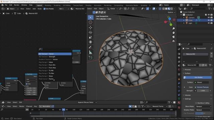Open the File menu

[6, 5]
